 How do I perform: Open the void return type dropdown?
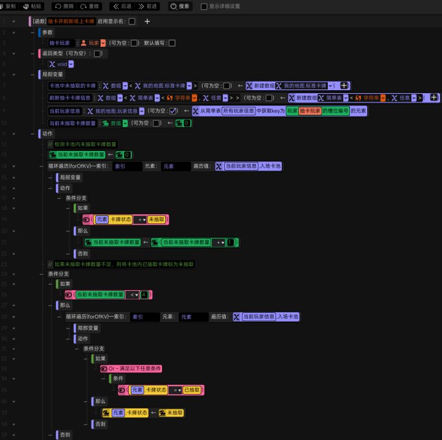pyautogui.click(x=71, y=64)
